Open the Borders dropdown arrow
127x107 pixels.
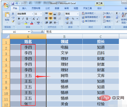tap(22, 23)
